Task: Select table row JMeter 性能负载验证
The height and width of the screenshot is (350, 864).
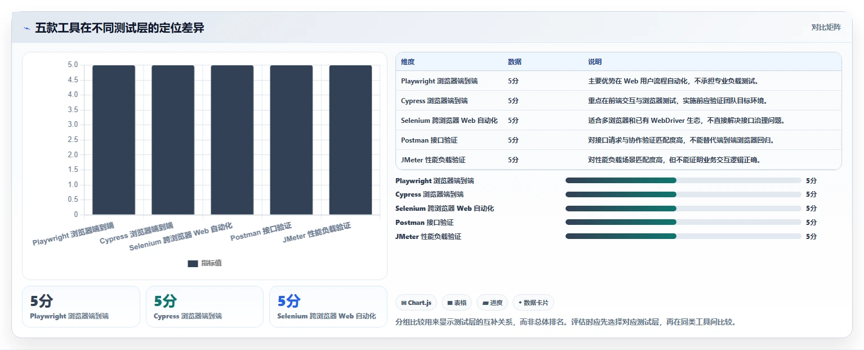Action: pos(618,160)
